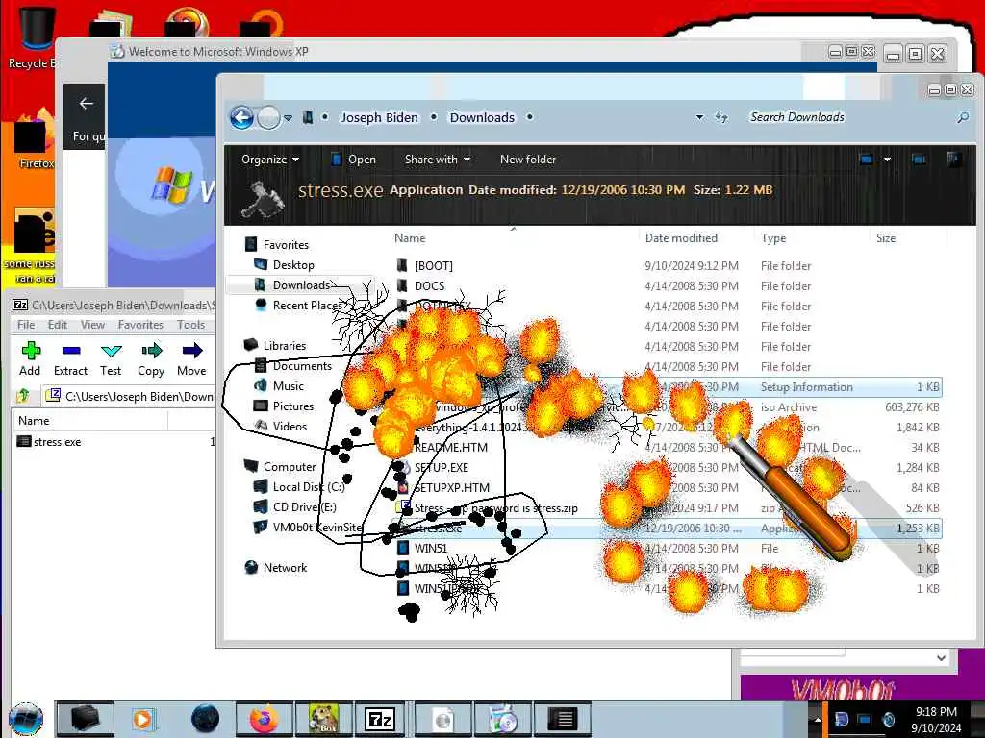This screenshot has width=985, height=738.
Task: Select Local Disk (C:) in navigation pane
Action: tap(300, 487)
